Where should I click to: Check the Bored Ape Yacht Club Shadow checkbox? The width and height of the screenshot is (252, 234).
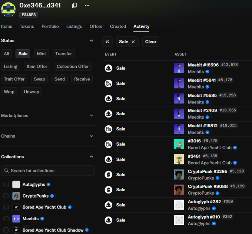point(6,230)
